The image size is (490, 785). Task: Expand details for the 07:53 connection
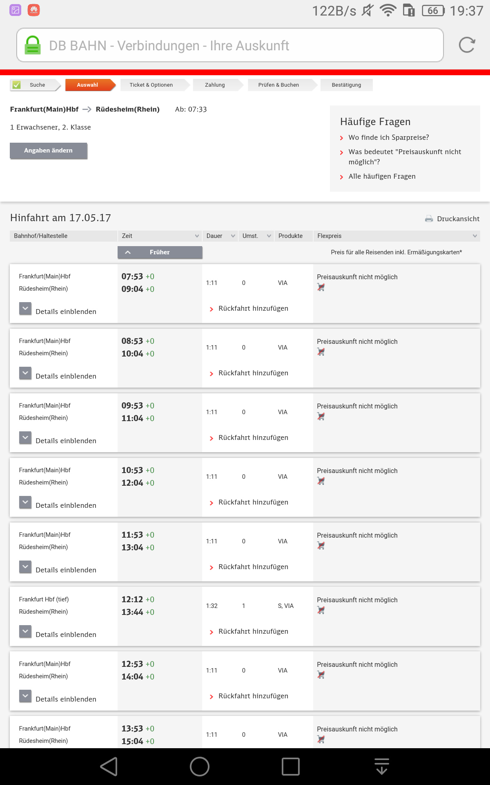point(25,309)
